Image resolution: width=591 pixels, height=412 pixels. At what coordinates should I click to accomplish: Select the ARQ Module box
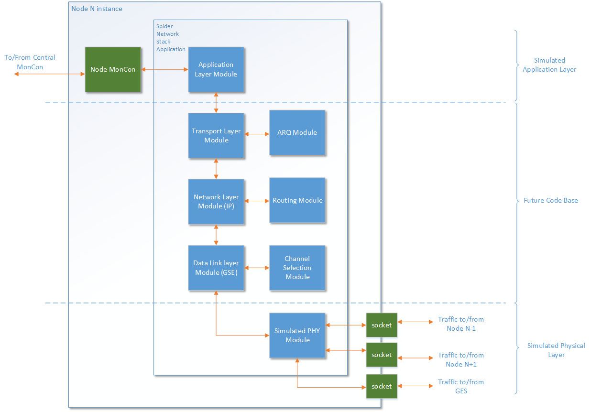297,133
